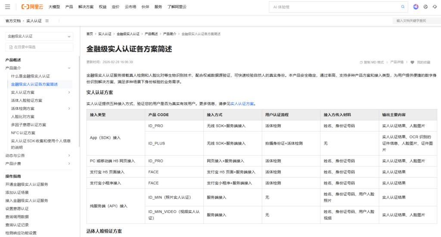Viewport: 441px width, 237px height.
Task: Open 服务 in top navigation
Action: pos(158,7)
